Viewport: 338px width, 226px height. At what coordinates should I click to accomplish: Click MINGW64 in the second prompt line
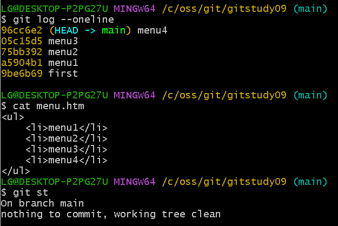point(135,95)
